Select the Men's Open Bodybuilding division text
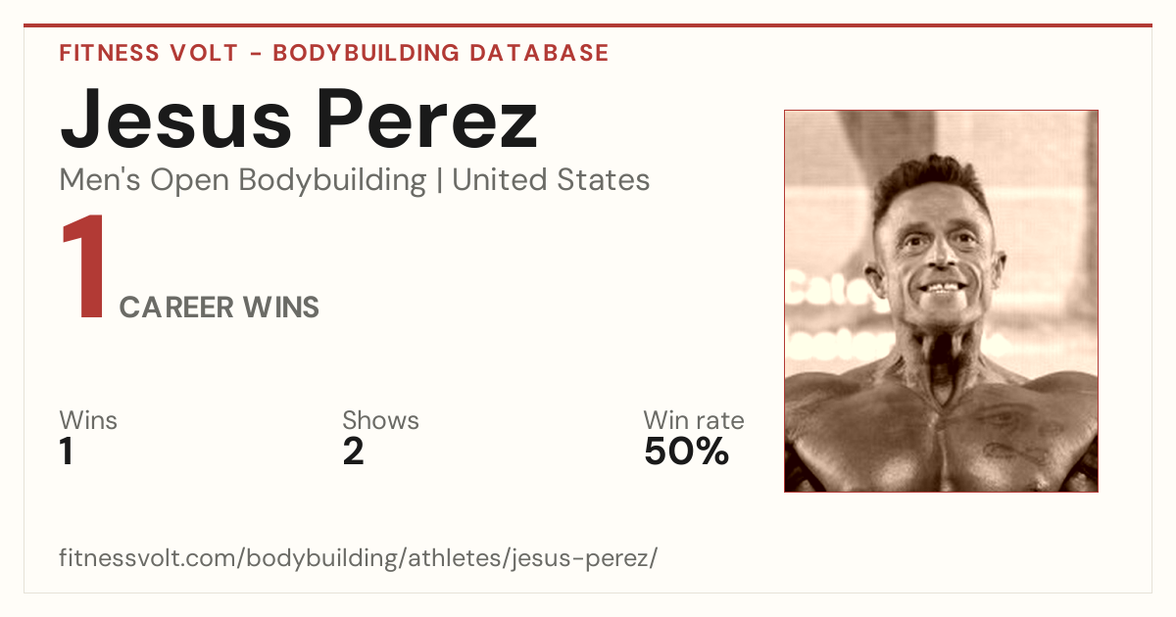 (243, 180)
